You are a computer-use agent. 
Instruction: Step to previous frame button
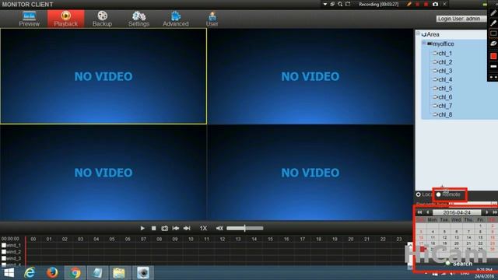(176, 228)
